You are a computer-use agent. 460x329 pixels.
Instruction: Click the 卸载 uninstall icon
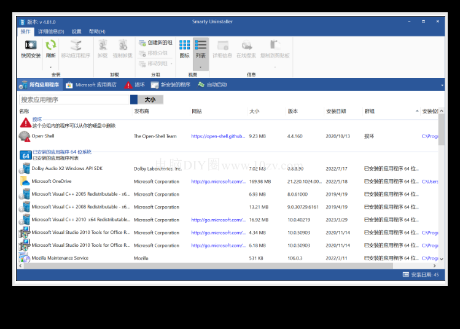[x=103, y=45]
